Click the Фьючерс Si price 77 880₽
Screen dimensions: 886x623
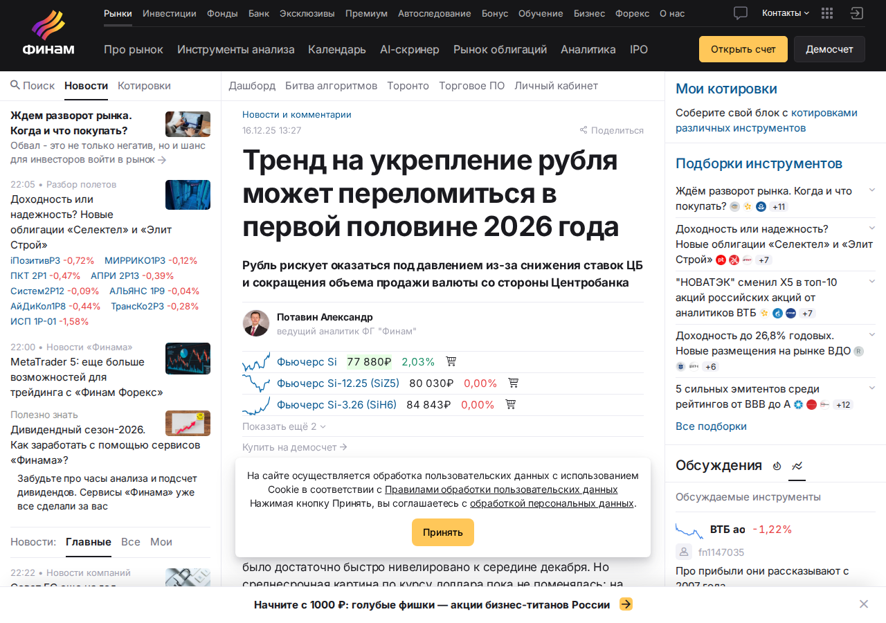tap(370, 361)
